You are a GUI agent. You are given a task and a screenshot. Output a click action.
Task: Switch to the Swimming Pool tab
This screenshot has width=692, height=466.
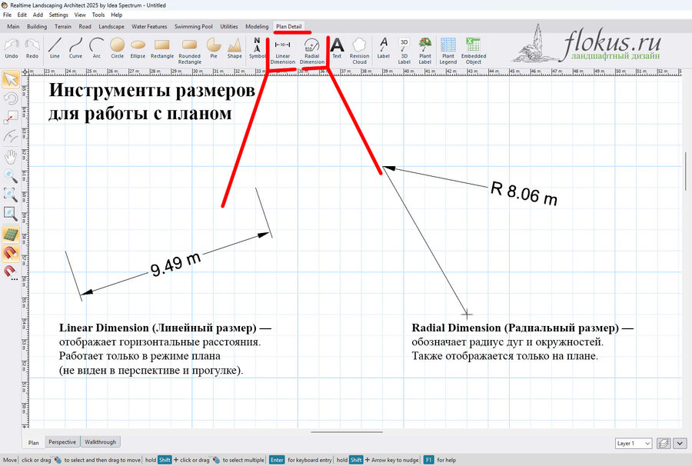click(x=193, y=26)
